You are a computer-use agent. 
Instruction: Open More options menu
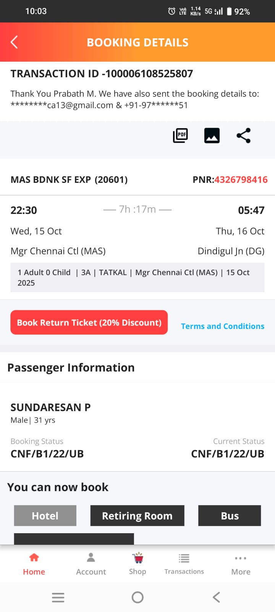pos(241,564)
